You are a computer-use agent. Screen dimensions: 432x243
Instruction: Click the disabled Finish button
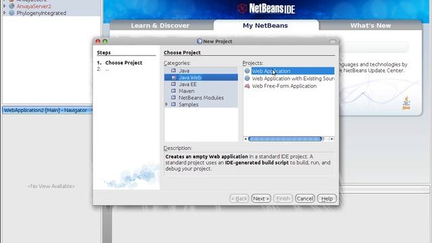[283, 198]
